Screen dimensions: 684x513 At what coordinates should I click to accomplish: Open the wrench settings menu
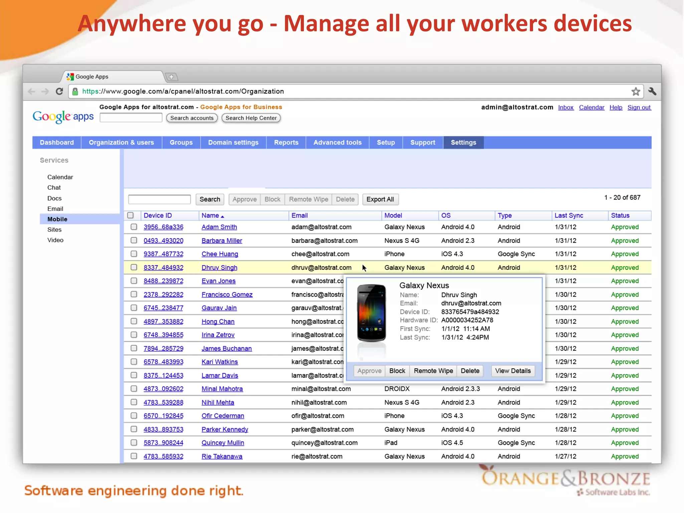pos(652,91)
